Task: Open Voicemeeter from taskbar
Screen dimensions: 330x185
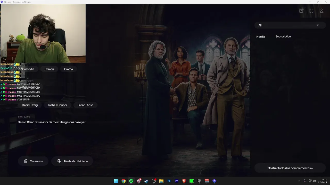Action: tap(207, 181)
